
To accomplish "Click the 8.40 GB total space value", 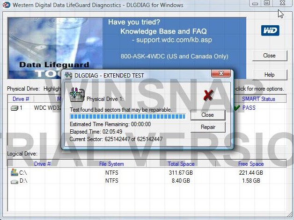I will (x=181, y=180).
